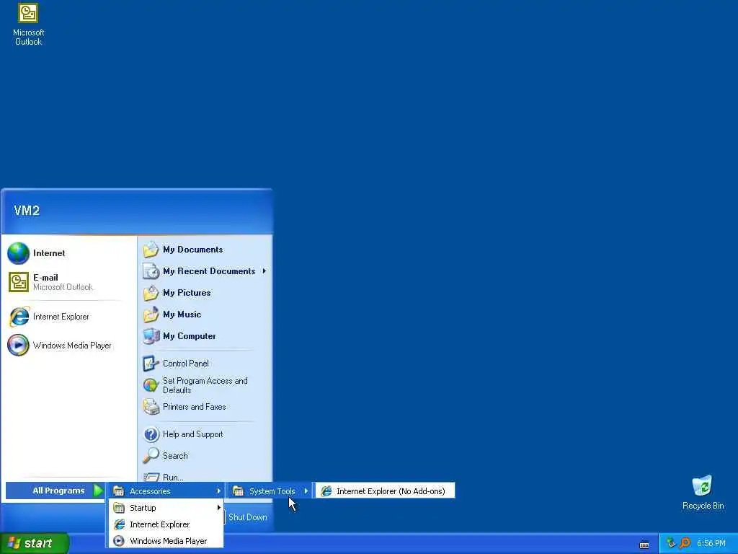Click the green All Programs arrow

(97, 491)
